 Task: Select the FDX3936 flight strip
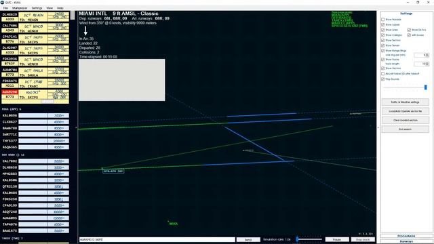click(35, 61)
